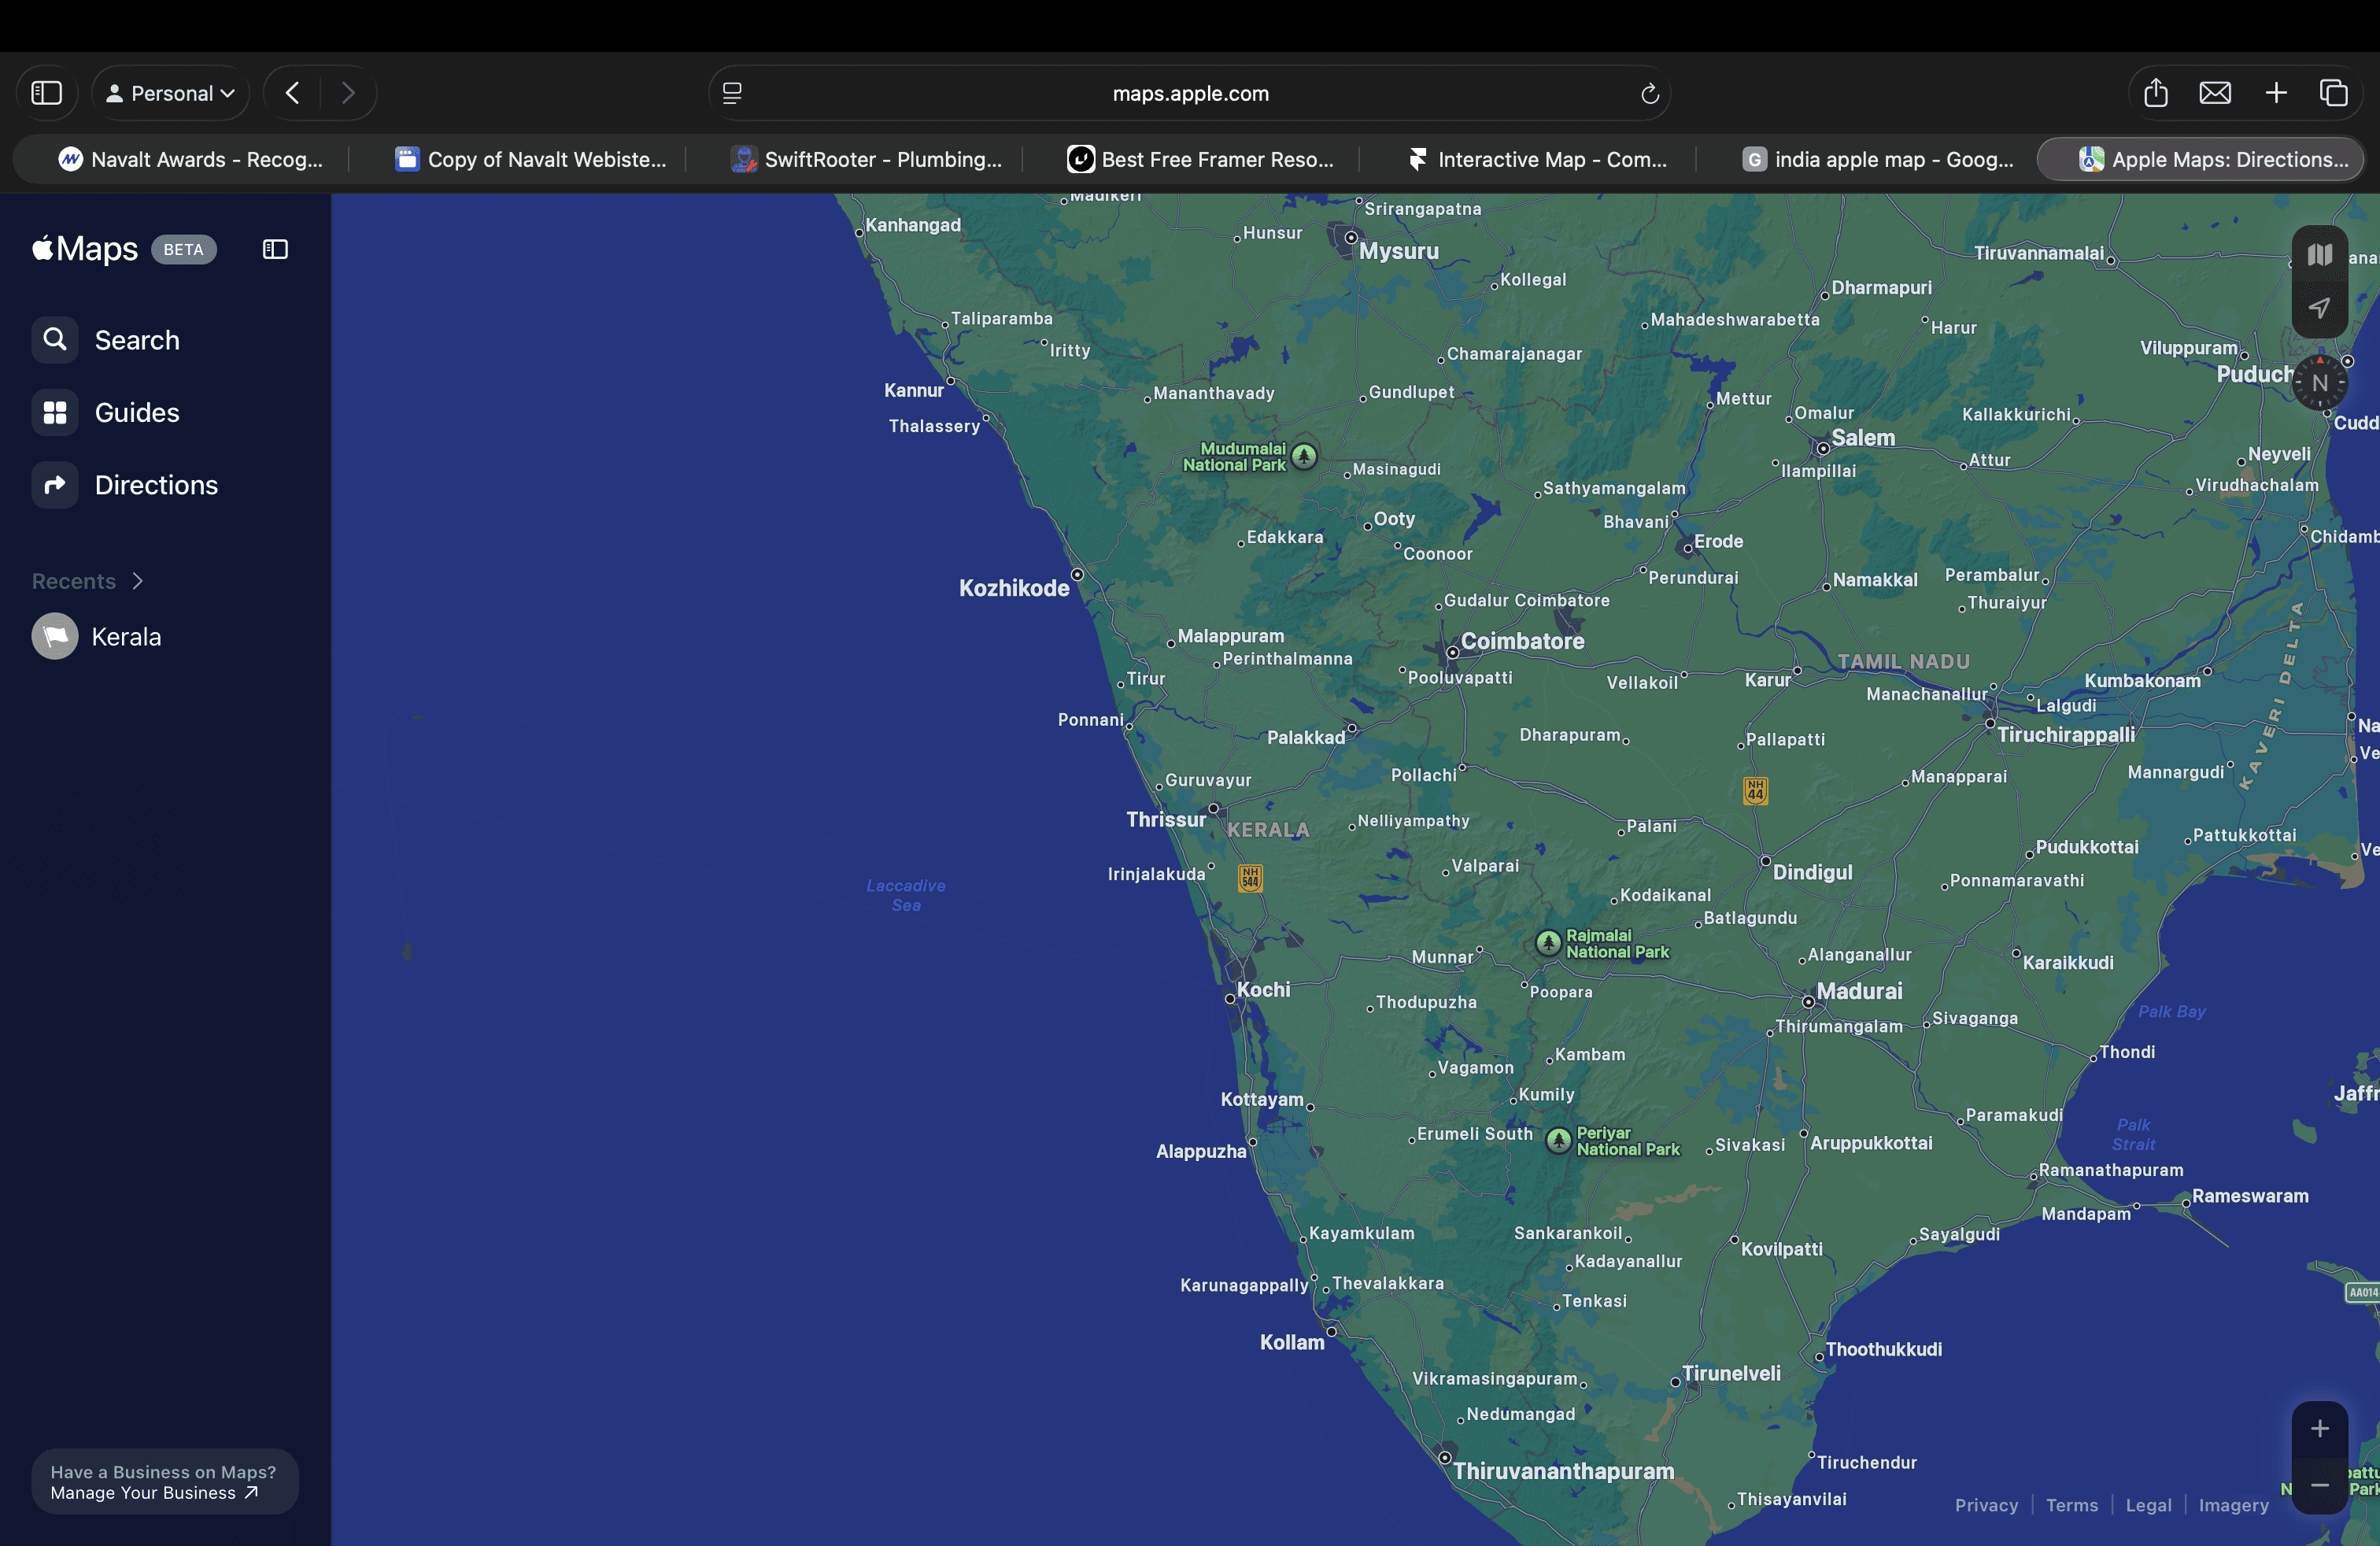Click the current location arrow icon
The width and height of the screenshot is (2380, 1546).
point(2319,308)
